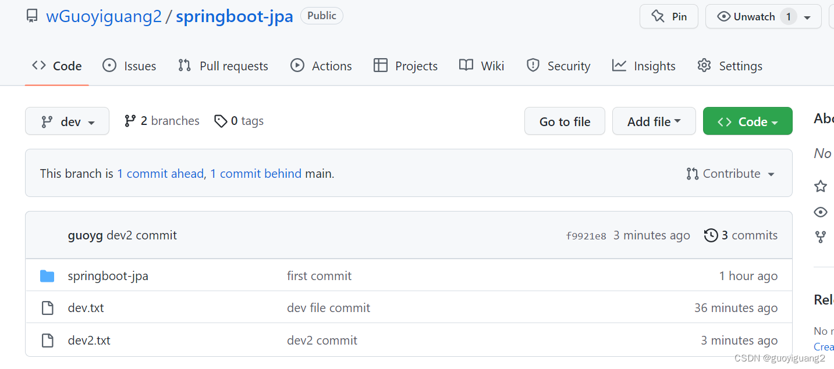Open commit hash f9921e8
This screenshot has width=834, height=369.
click(x=586, y=236)
